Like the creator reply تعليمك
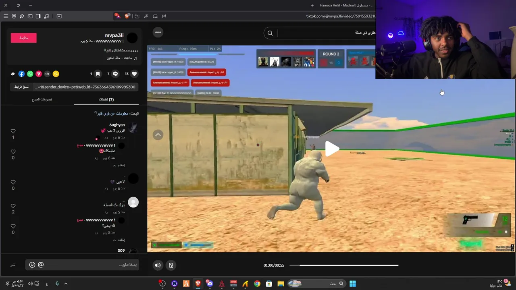 tap(13, 152)
